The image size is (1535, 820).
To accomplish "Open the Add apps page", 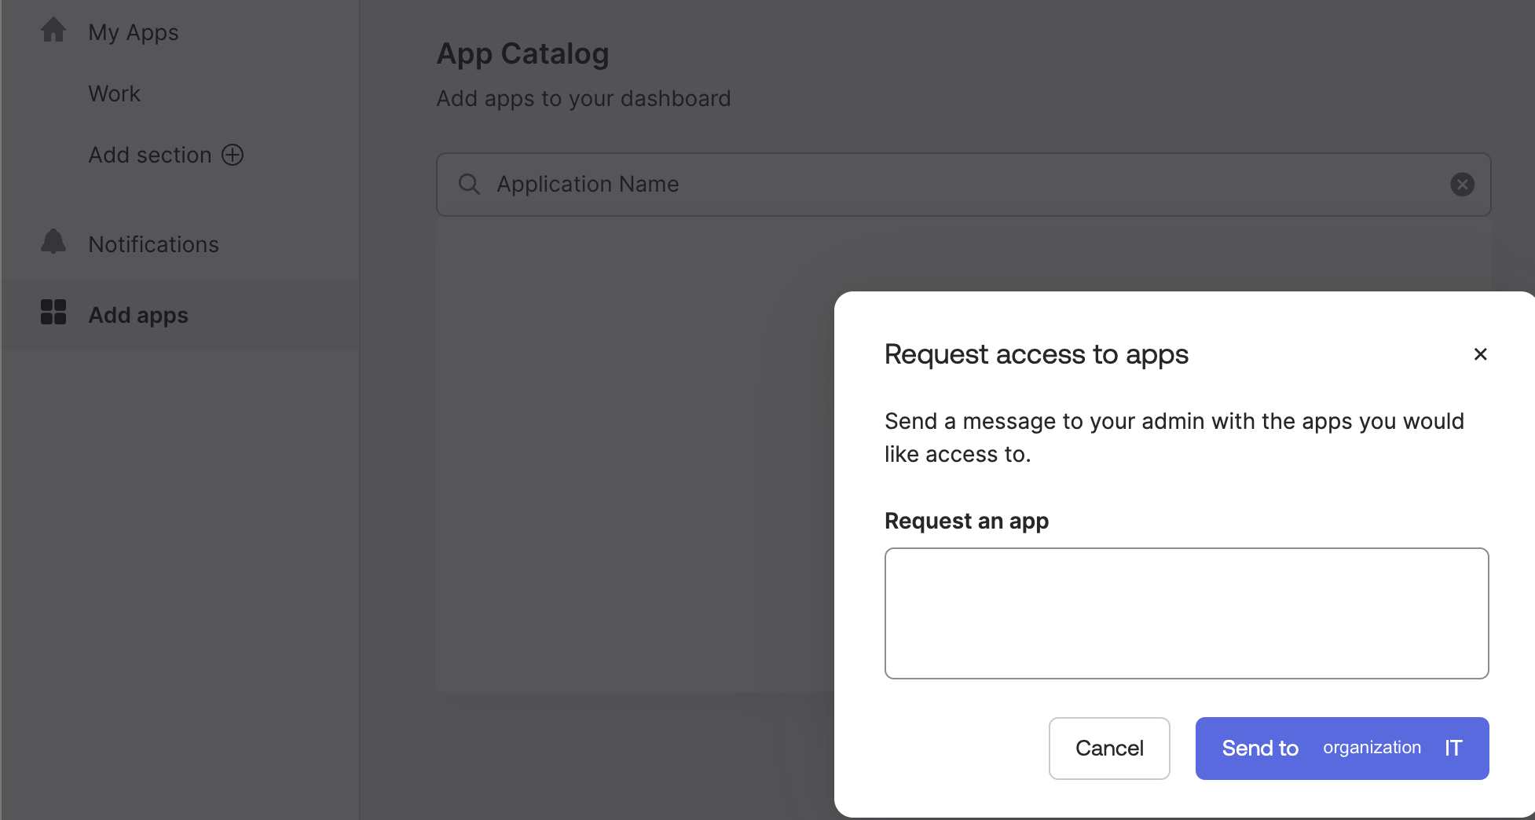I will [137, 314].
